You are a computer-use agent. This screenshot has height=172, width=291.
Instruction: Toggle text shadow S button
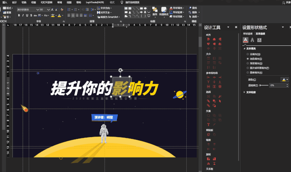31,15
